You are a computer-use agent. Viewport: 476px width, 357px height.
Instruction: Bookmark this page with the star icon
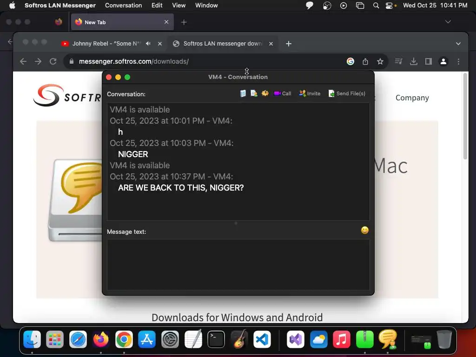(380, 62)
